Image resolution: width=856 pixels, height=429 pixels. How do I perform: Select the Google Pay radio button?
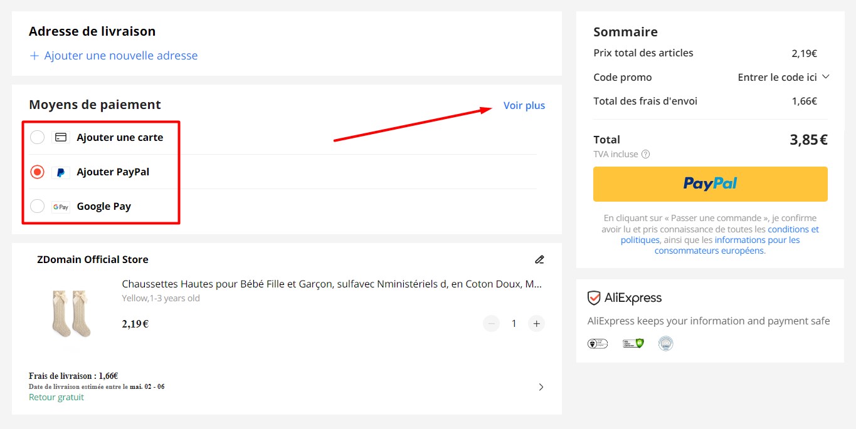[x=37, y=205]
